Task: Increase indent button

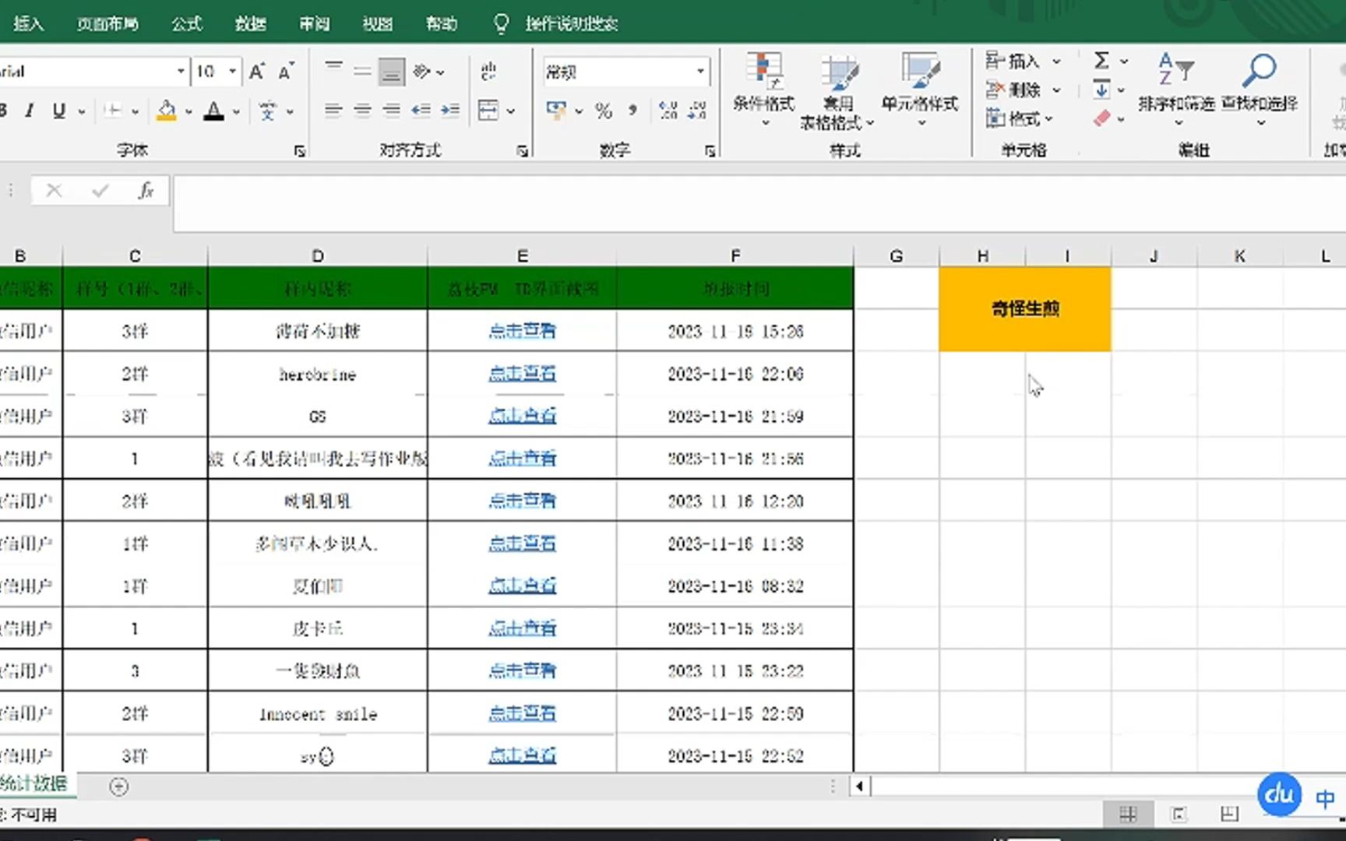Action: 450,111
